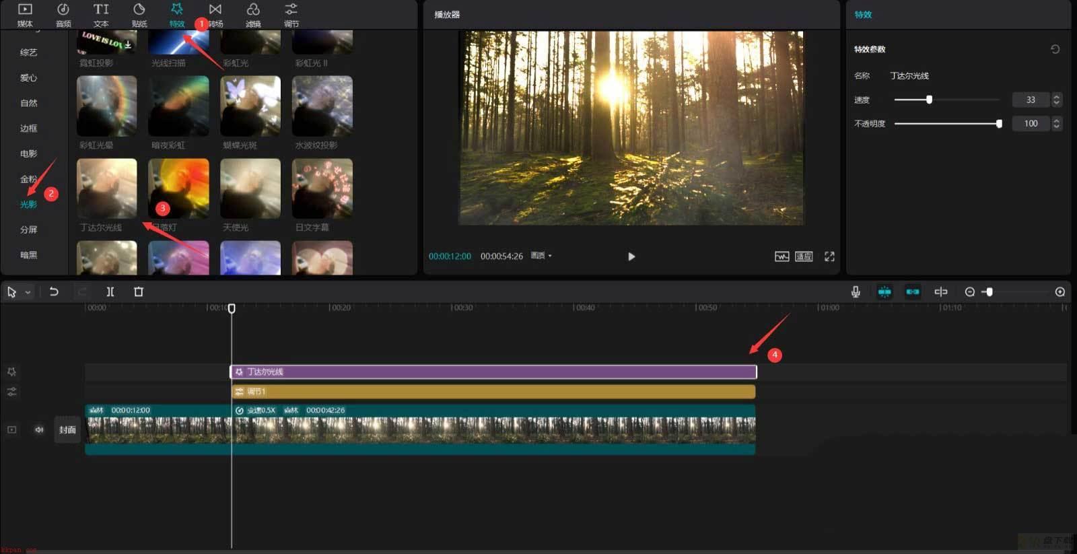Choose the 水波纹投影 effect thumbnail

click(x=322, y=106)
